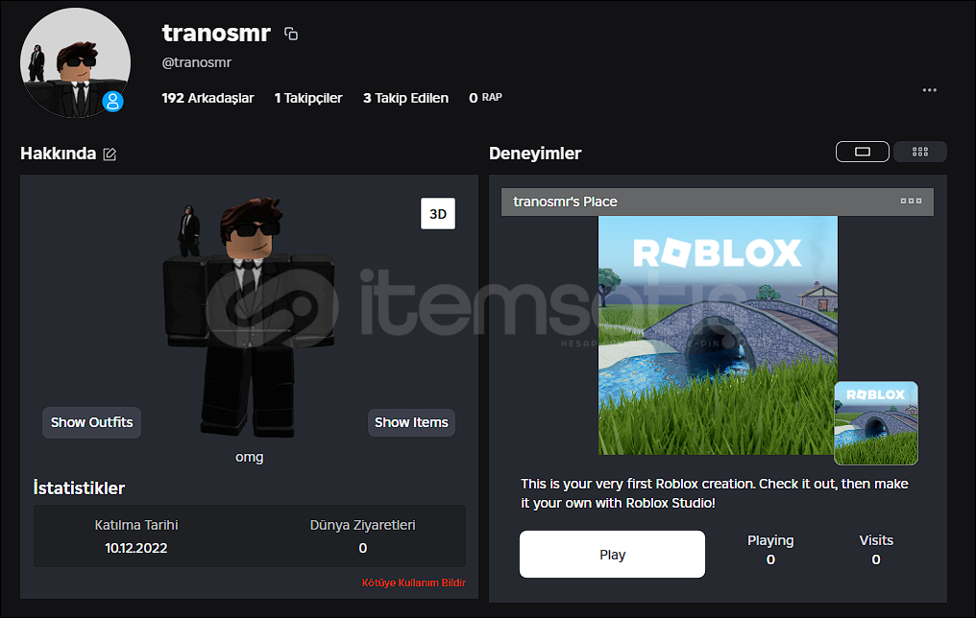976x618 pixels.
Task: Click the Dünya Ziyaretleri label
Action: (362, 525)
